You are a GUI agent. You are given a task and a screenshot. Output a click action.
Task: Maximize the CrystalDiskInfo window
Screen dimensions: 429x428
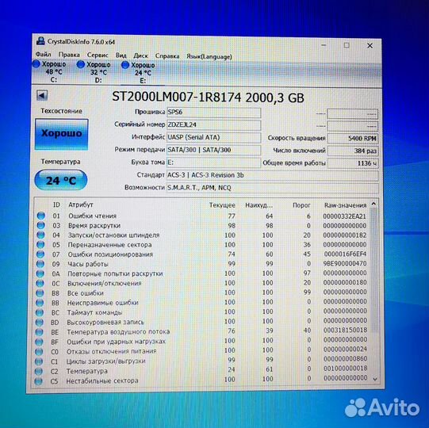click(x=347, y=45)
